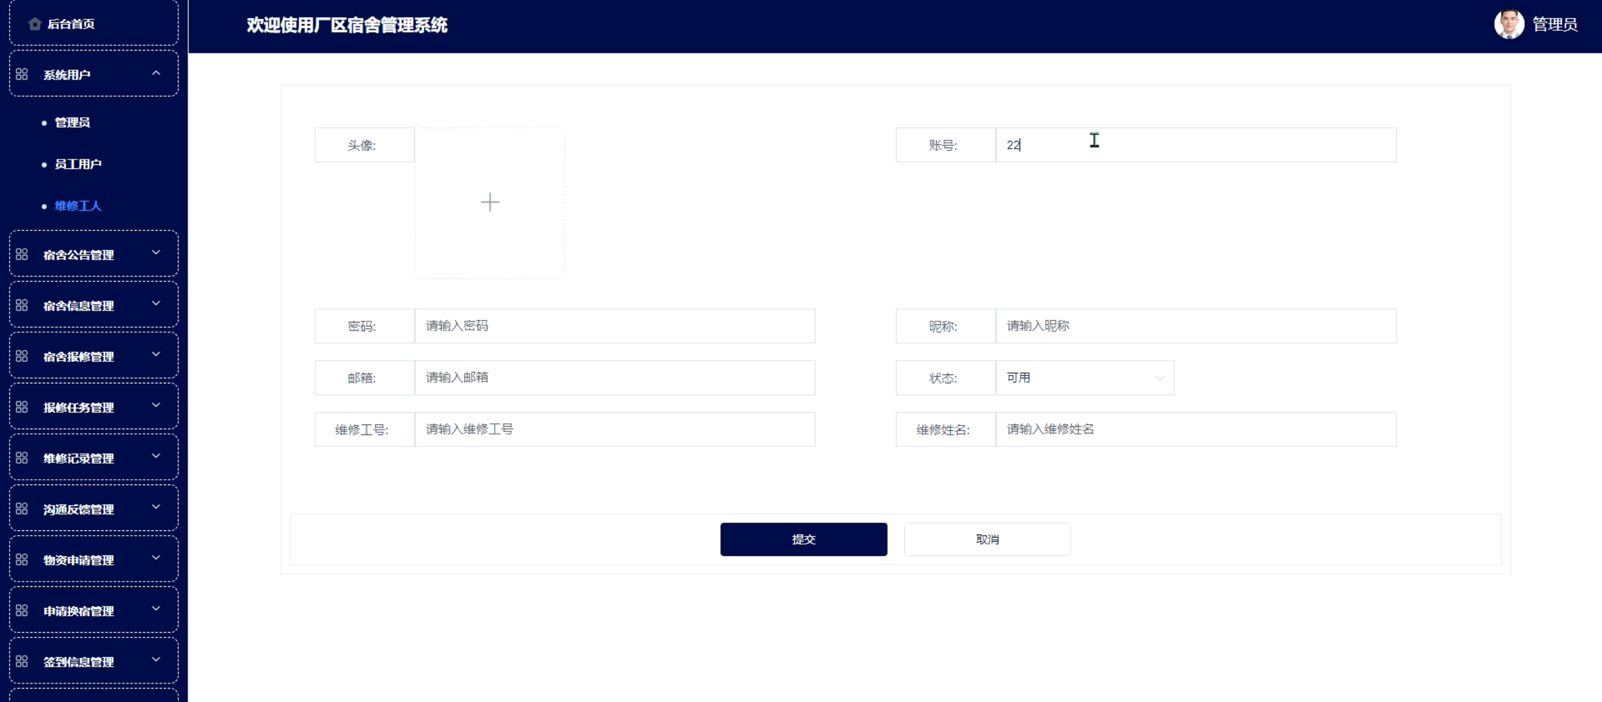The width and height of the screenshot is (1602, 702).
Task: Open the 状态 dropdown showing 可用
Action: (1084, 378)
